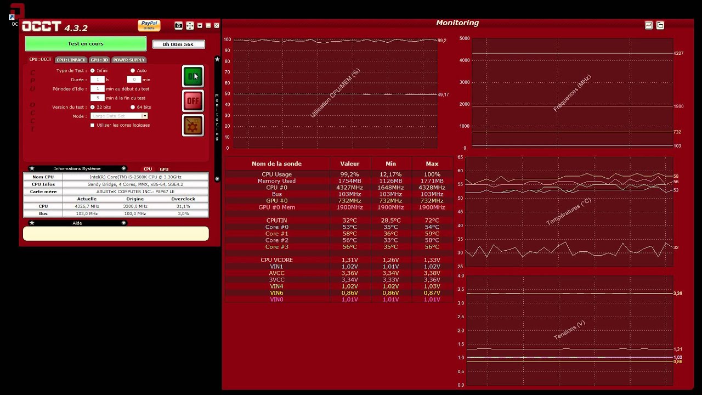Image resolution: width=702 pixels, height=395 pixels.
Task: Select the CPU Usage sensor row
Action: 339,174
